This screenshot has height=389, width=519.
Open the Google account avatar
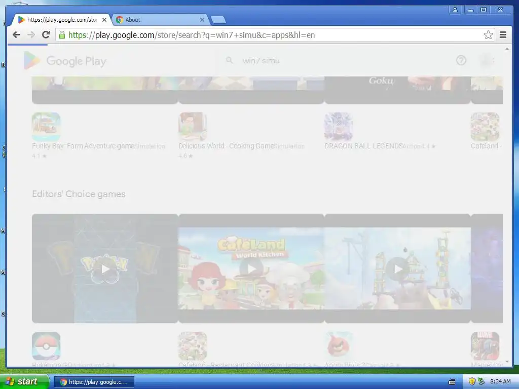(486, 61)
